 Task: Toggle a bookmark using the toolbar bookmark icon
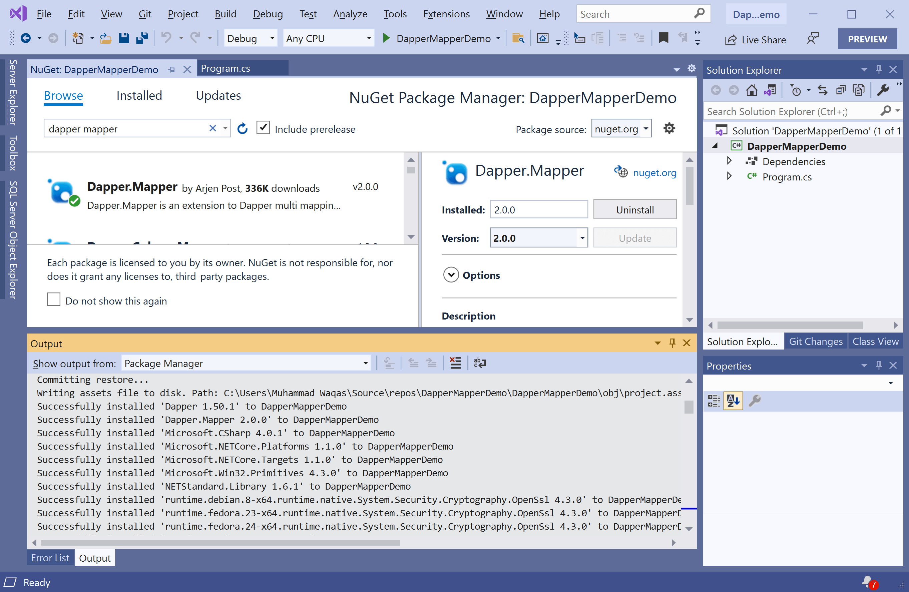[x=663, y=38]
